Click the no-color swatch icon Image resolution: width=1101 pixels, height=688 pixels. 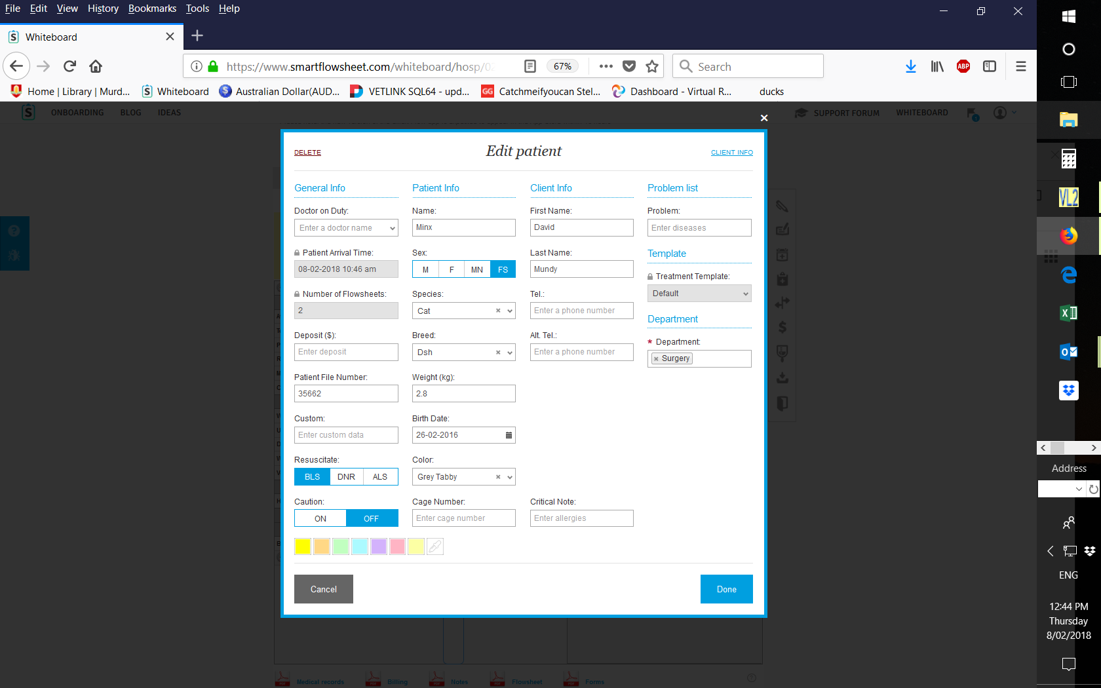click(435, 546)
